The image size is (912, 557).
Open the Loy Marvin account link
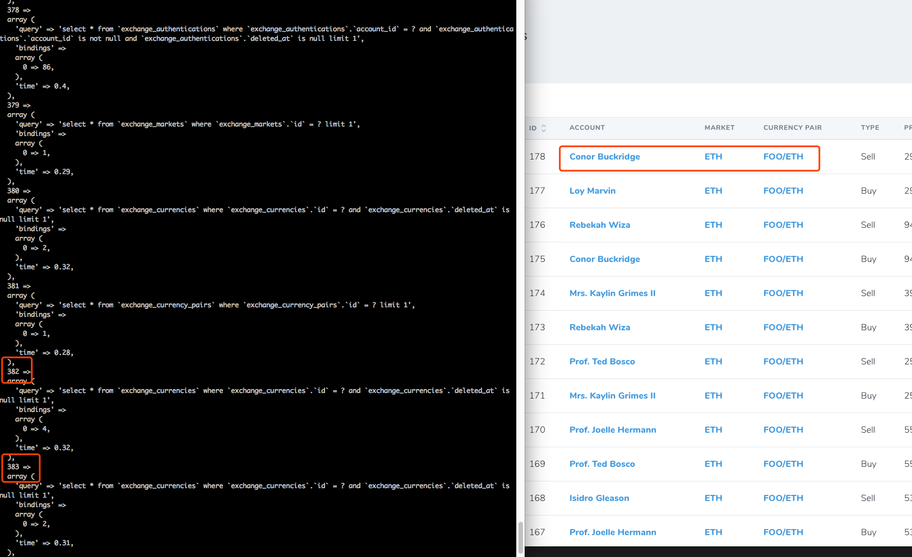click(592, 191)
